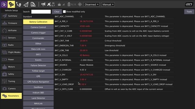Select the MAVLink parameter group
Viewport: 195px width, 109px height.
click(x=38, y=104)
